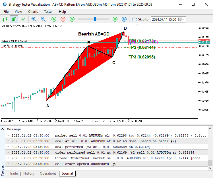Open the File menu

point(6,12)
